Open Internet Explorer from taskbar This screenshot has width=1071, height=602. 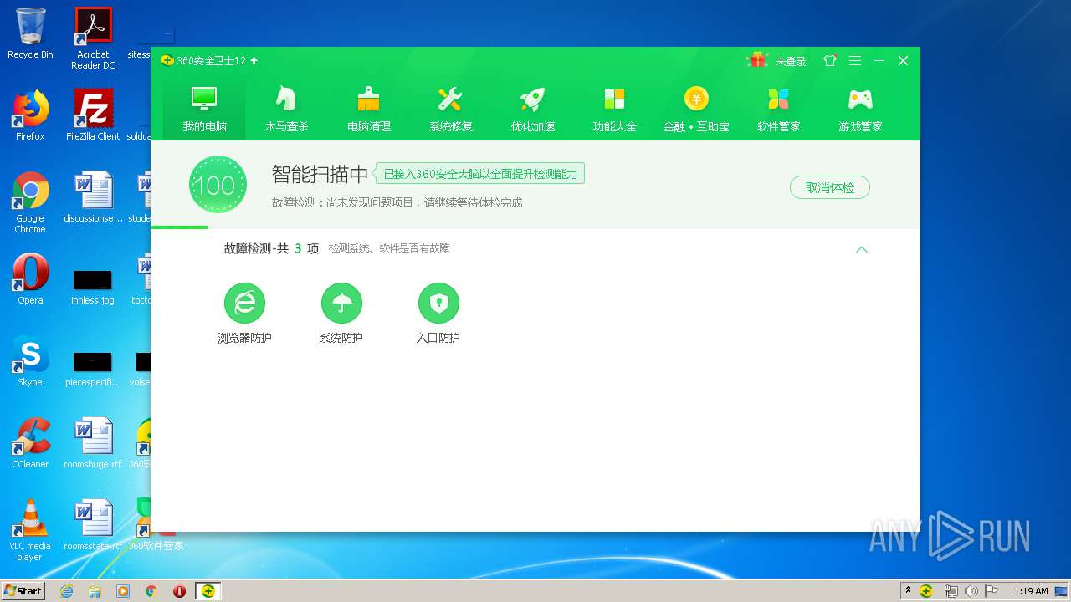(x=66, y=591)
